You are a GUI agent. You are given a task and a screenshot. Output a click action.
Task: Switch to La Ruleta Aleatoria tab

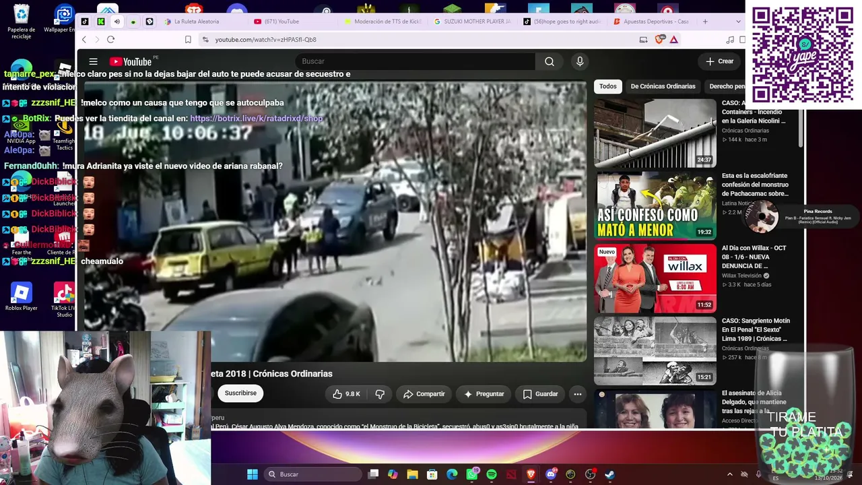pyautogui.click(x=197, y=22)
